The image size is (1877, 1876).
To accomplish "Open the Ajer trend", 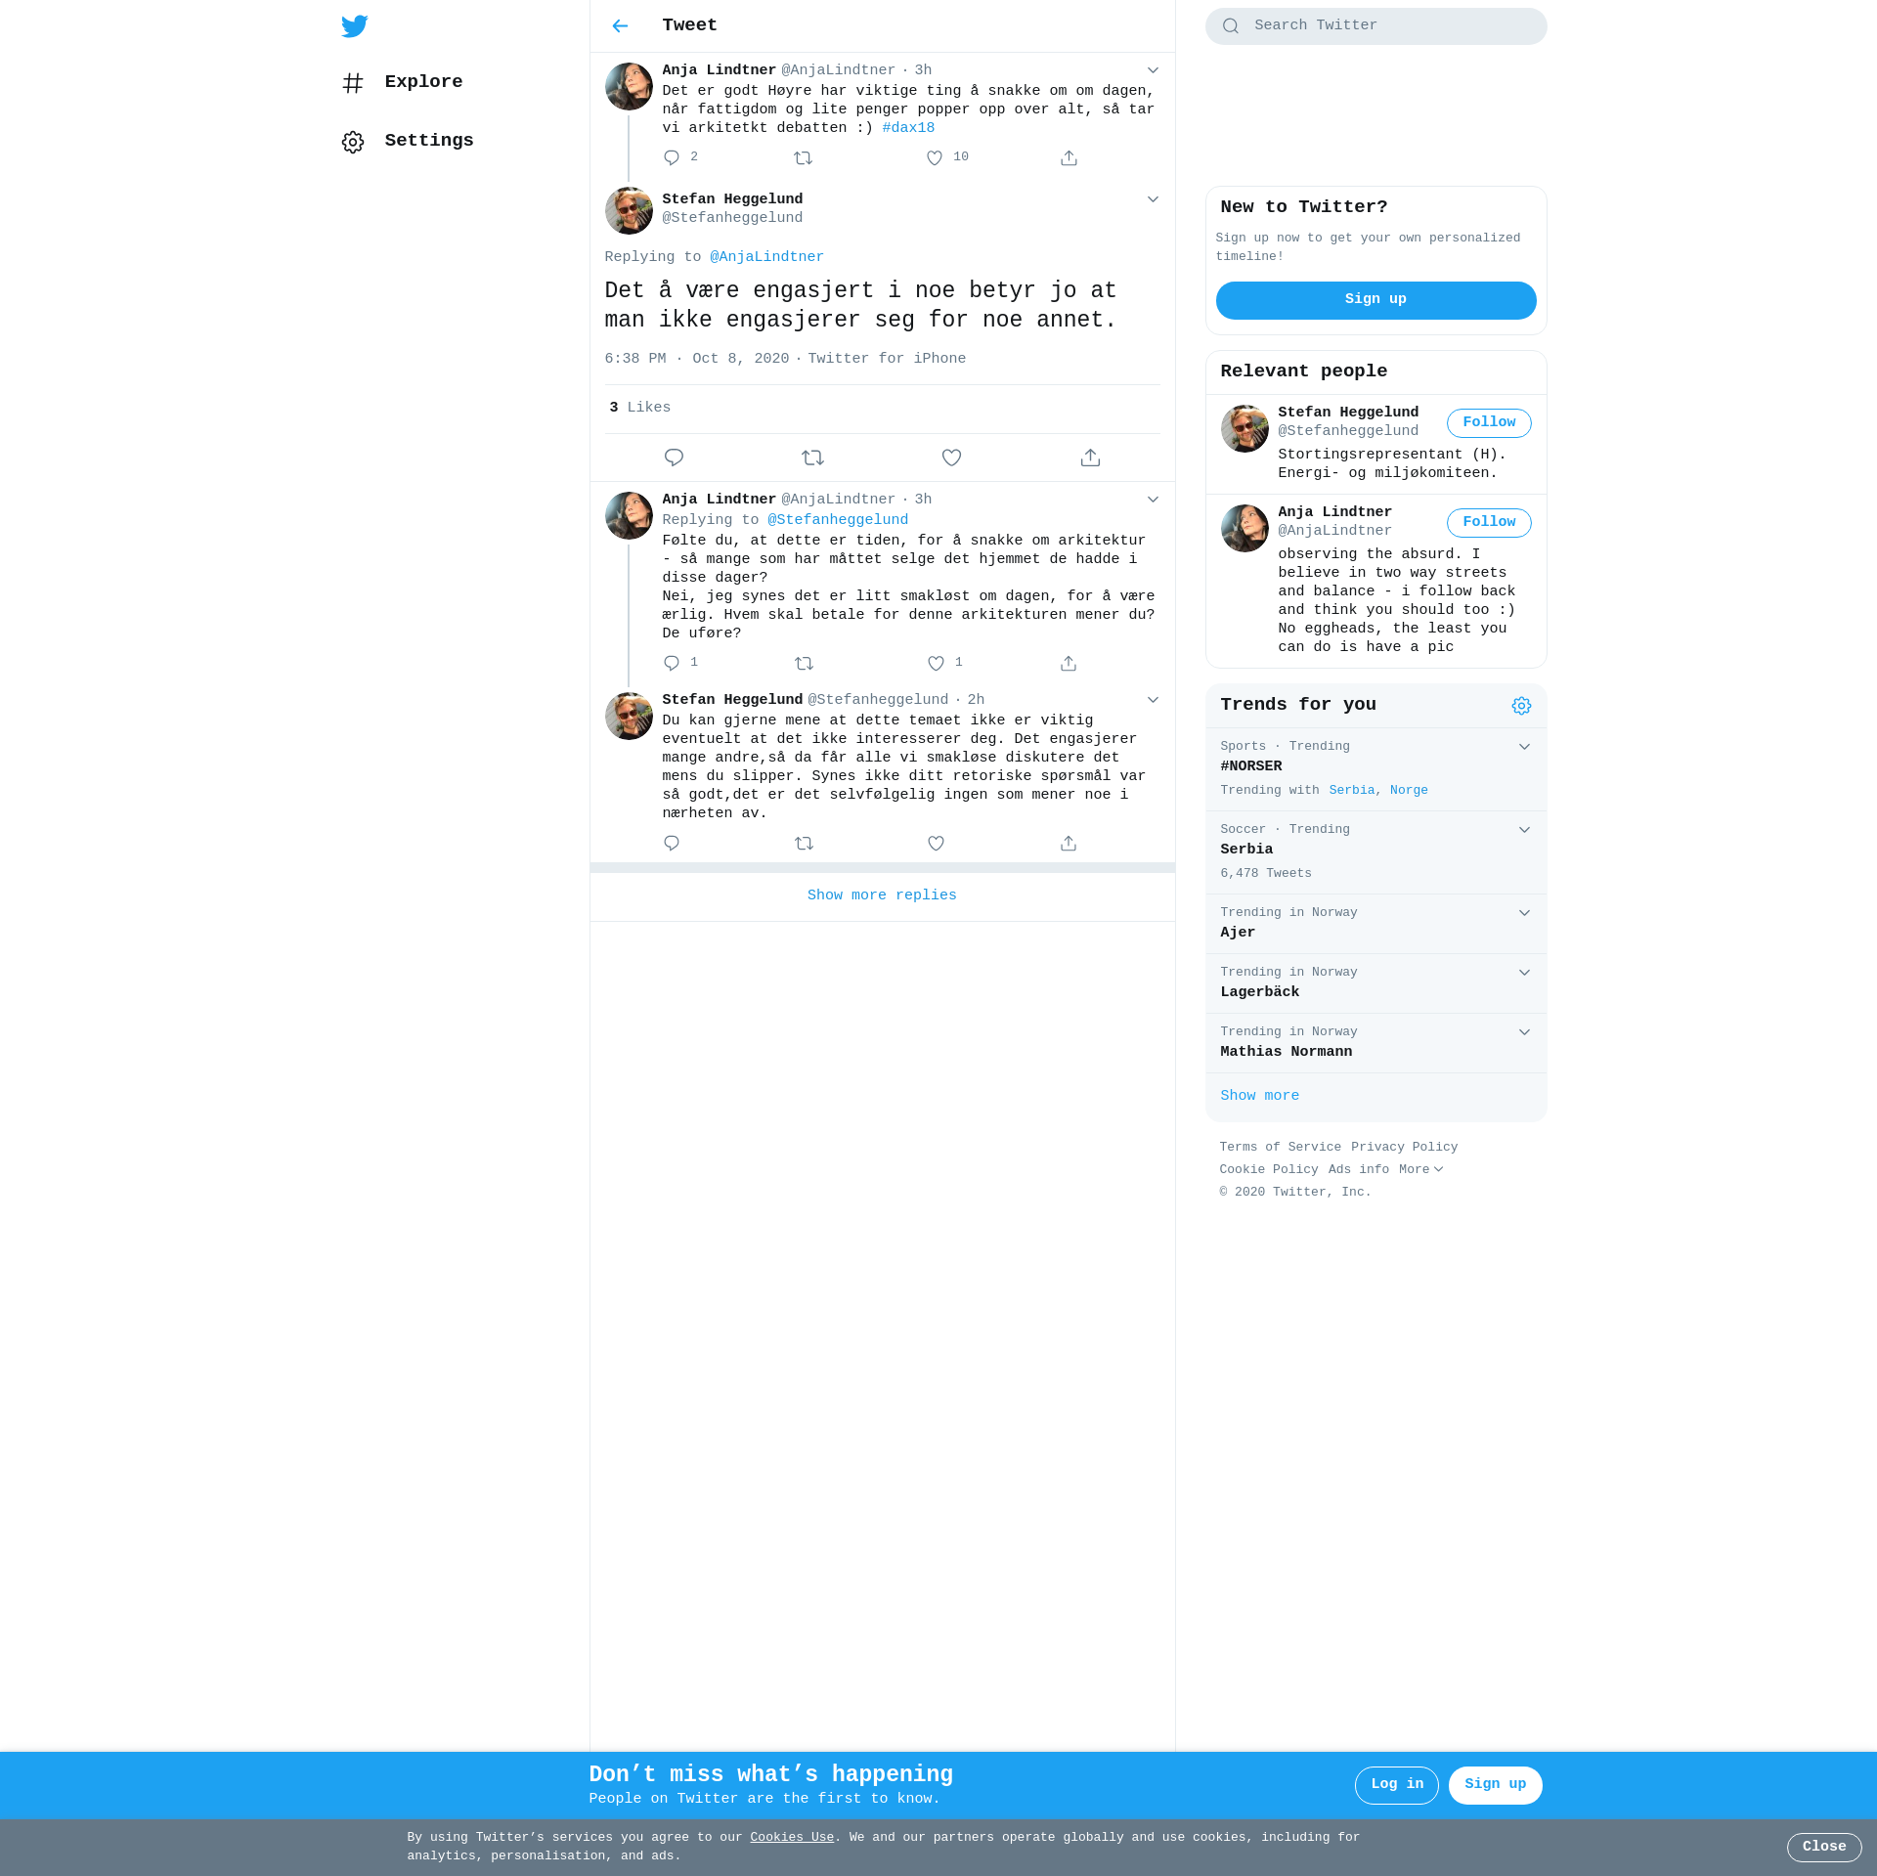I will coord(1238,933).
